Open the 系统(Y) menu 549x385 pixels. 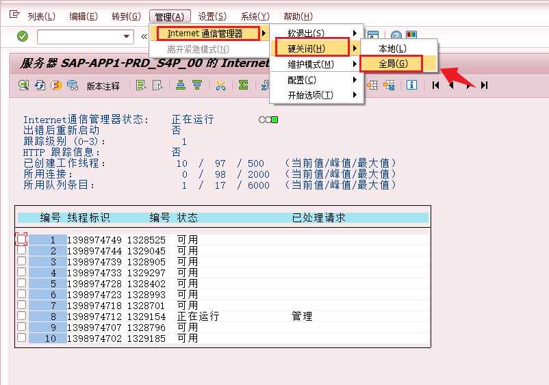pos(255,16)
